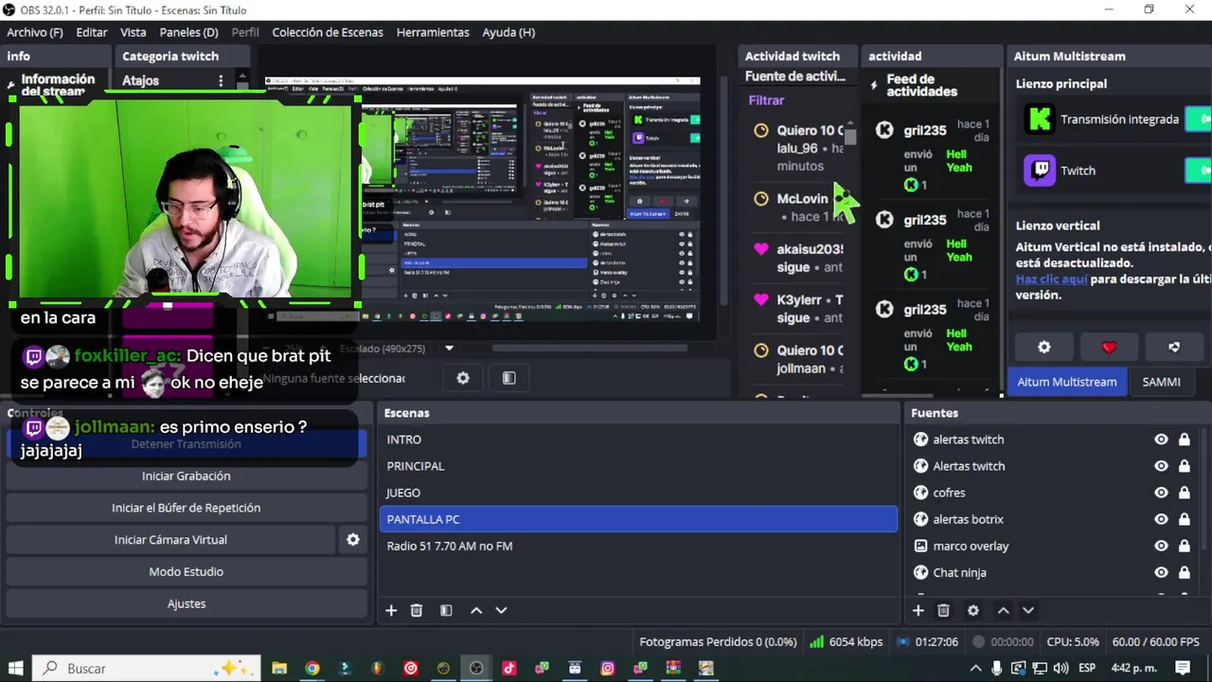Click the red heart icon in Aitum

pyautogui.click(x=1109, y=348)
